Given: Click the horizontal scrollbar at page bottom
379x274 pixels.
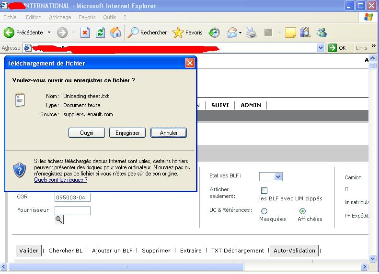Looking at the screenshot, I should 192,267.
